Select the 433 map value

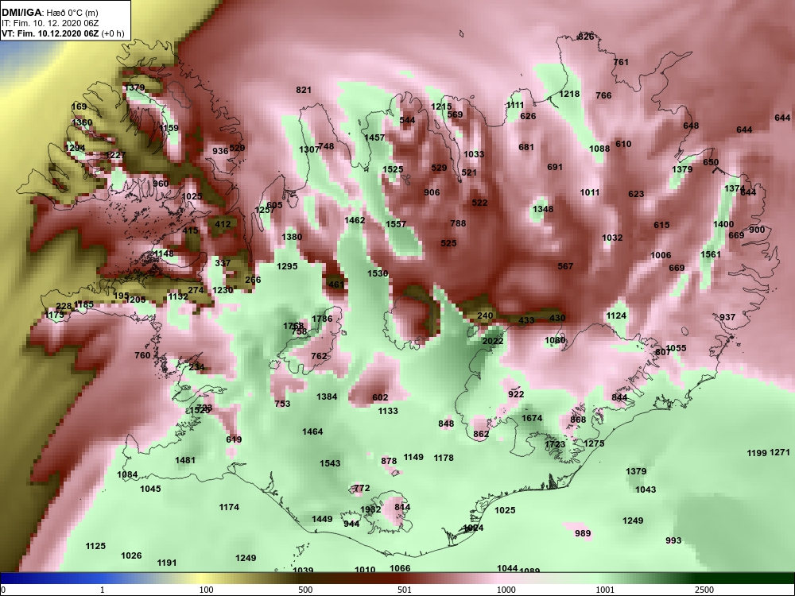click(x=526, y=320)
